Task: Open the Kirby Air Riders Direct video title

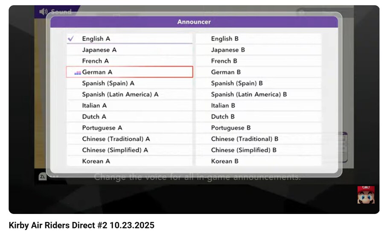Action: pyautogui.click(x=81, y=225)
